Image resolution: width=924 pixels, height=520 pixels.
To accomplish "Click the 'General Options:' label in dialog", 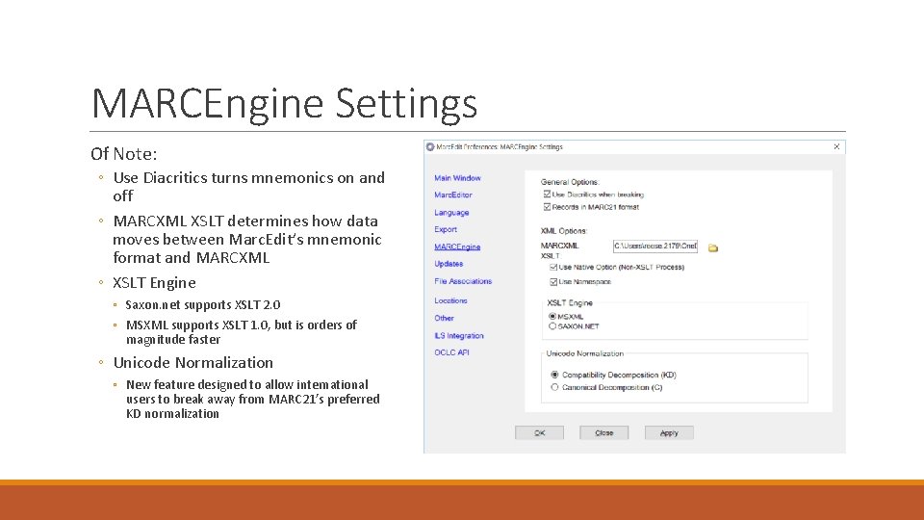I will 570,182.
